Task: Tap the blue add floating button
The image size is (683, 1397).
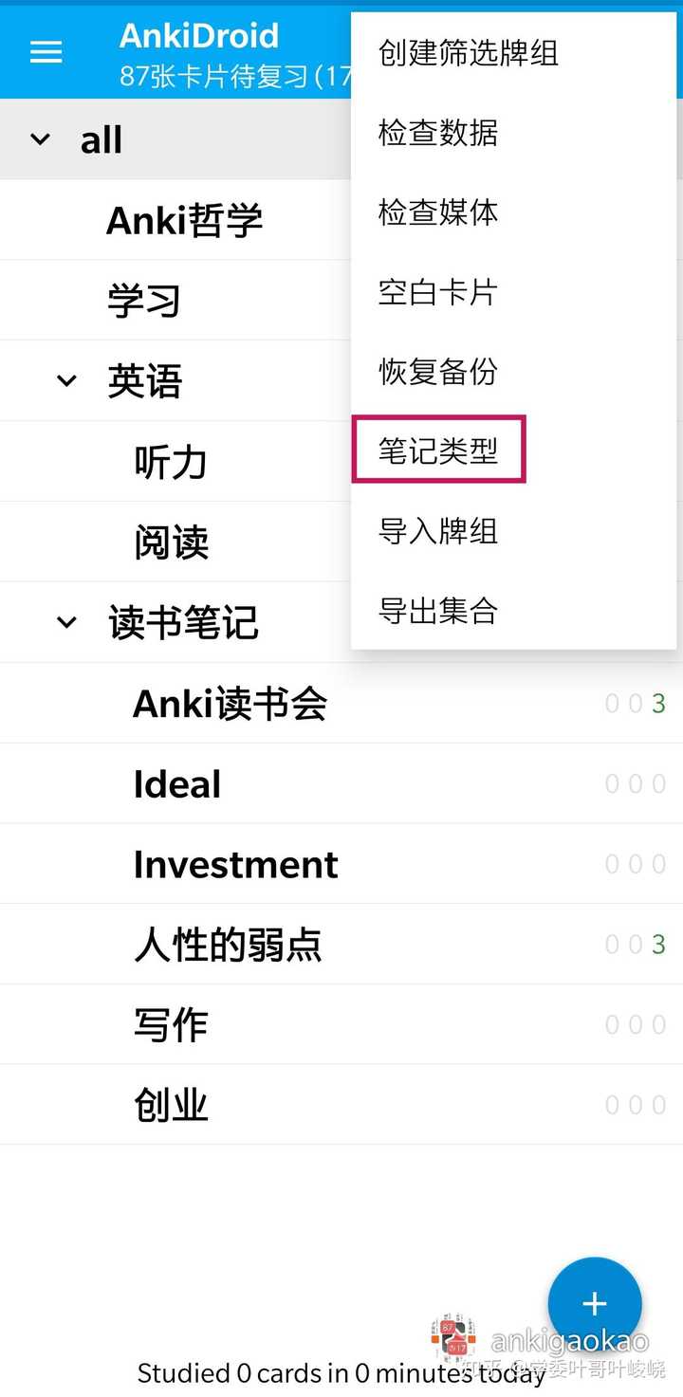Action: [595, 1303]
